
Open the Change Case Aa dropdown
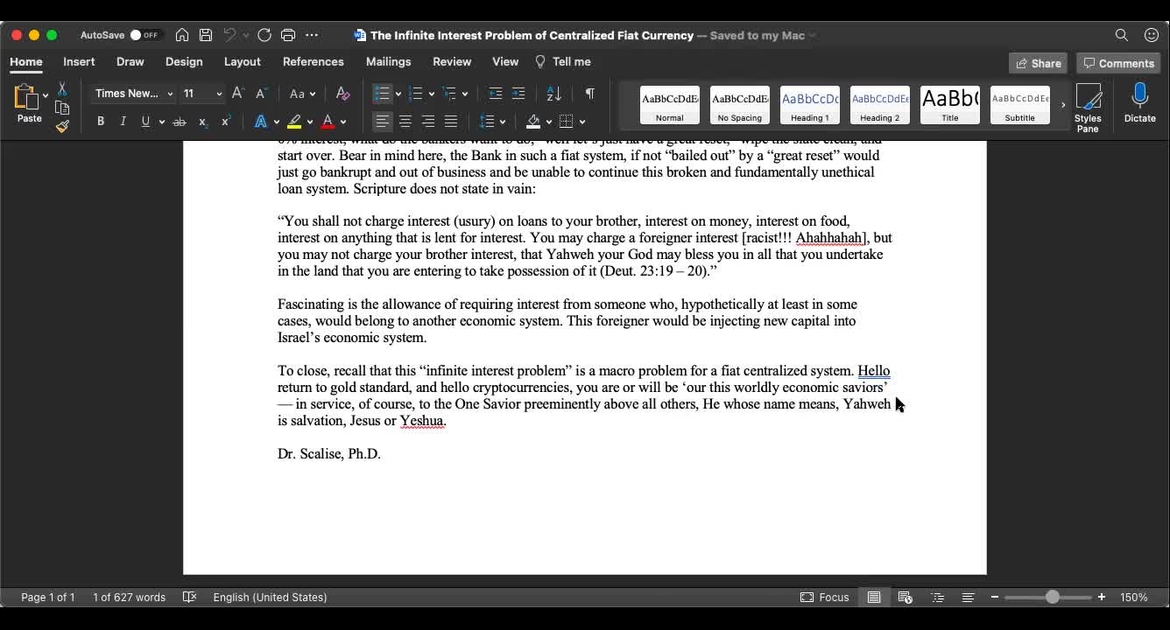(302, 94)
